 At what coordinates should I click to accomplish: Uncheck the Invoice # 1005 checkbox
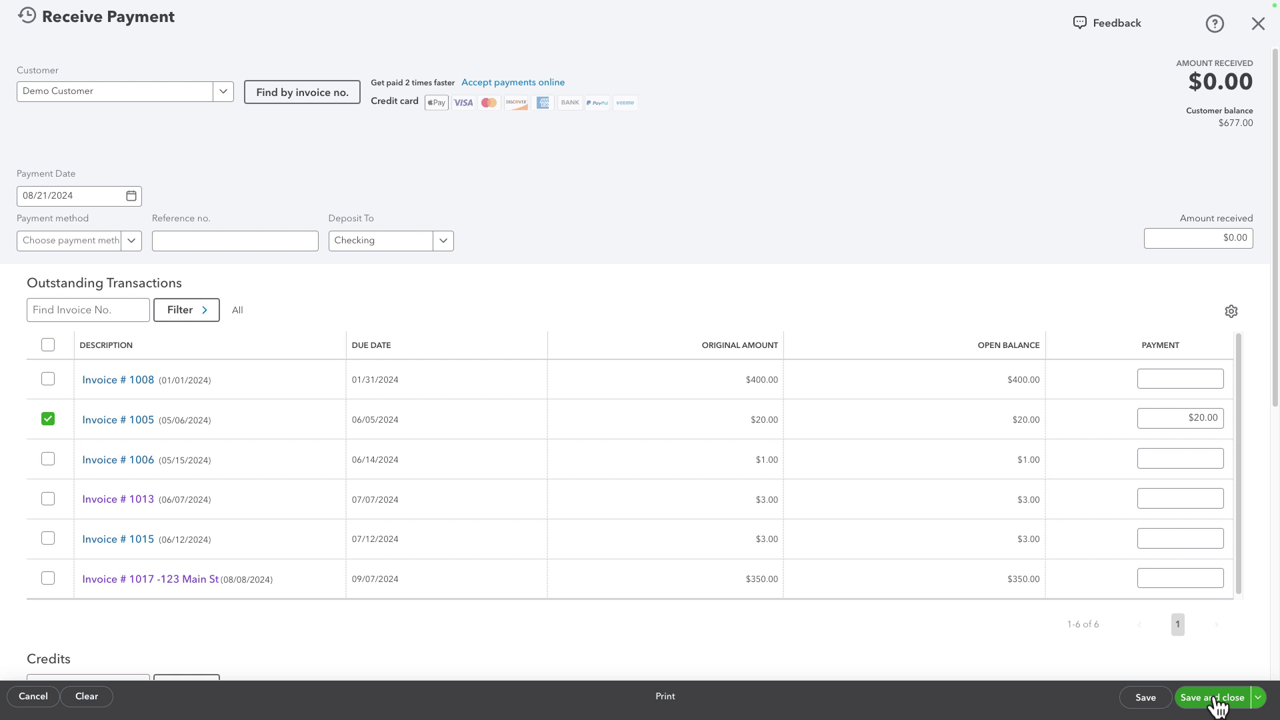click(x=48, y=419)
